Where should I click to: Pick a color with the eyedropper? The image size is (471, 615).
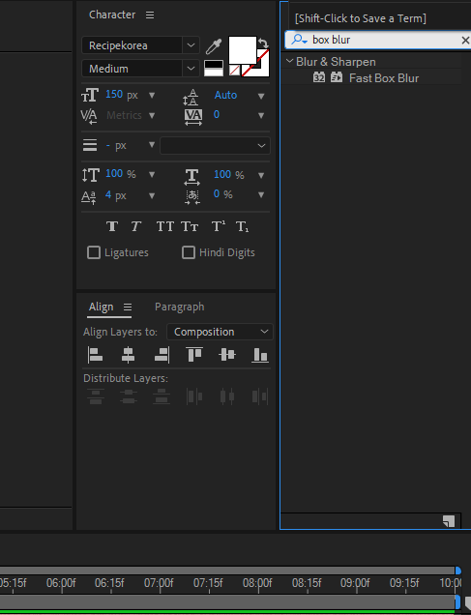pyautogui.click(x=214, y=46)
